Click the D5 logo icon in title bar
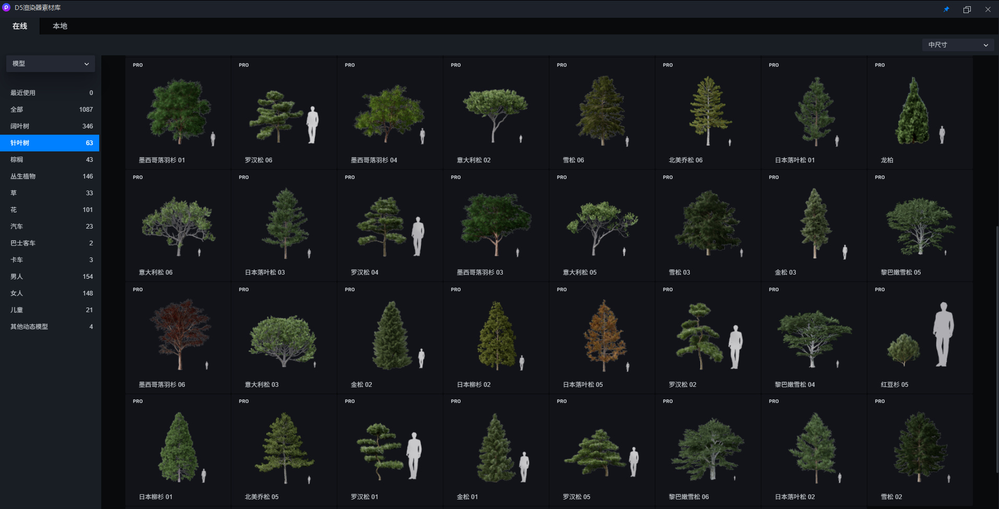999x509 pixels. click(x=7, y=8)
